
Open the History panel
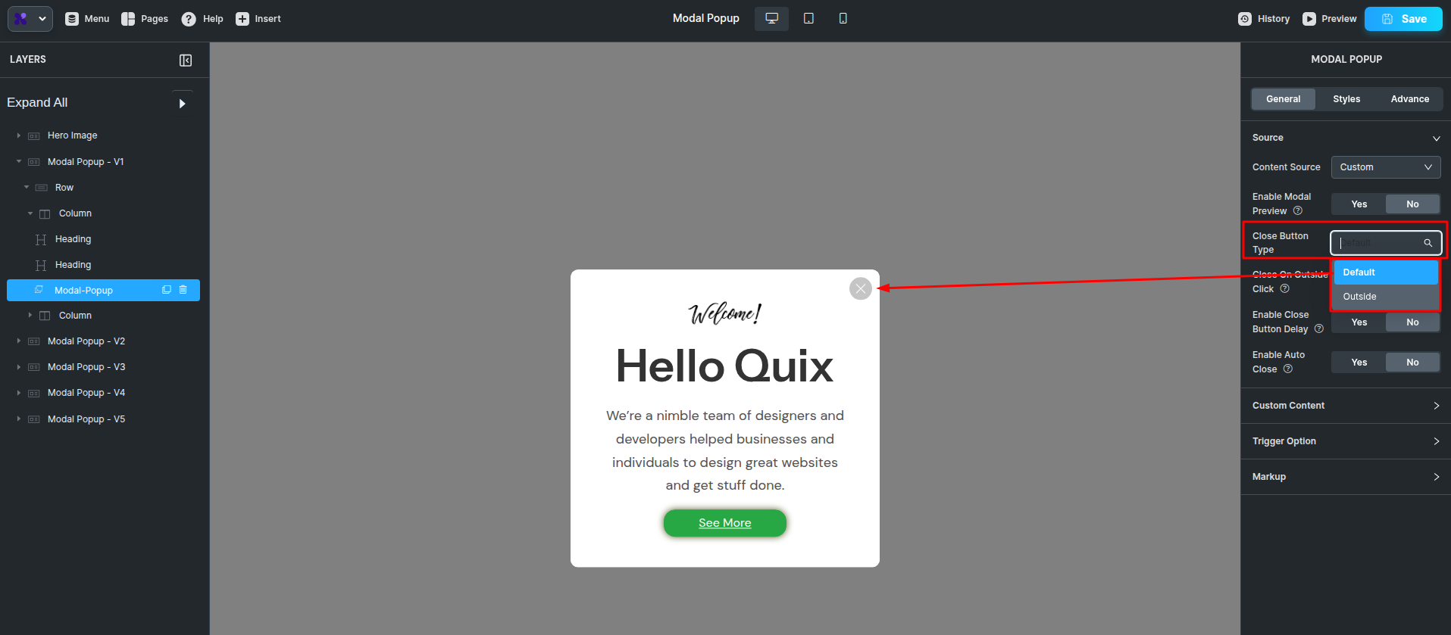pos(1264,19)
